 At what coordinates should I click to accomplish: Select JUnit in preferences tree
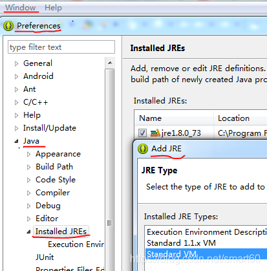point(45,257)
